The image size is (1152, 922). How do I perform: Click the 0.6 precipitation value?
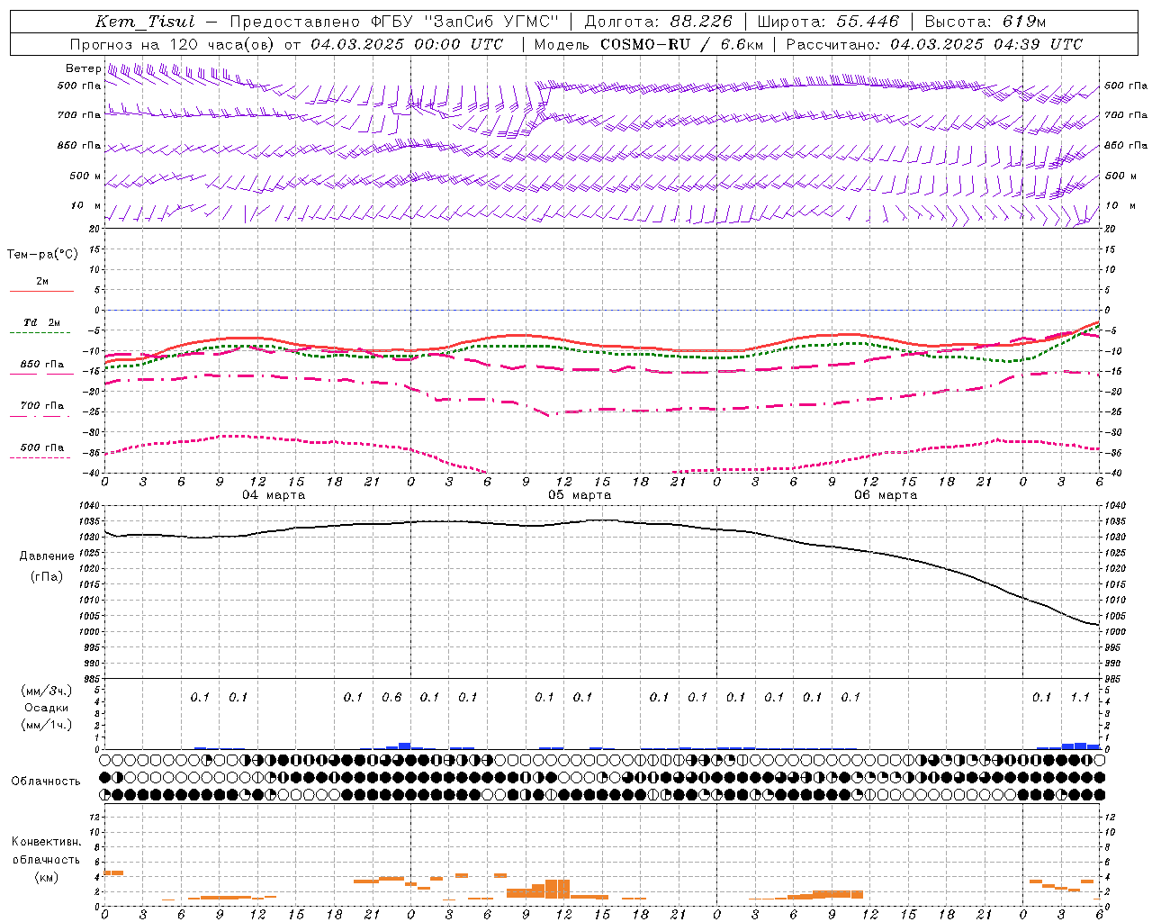click(391, 697)
